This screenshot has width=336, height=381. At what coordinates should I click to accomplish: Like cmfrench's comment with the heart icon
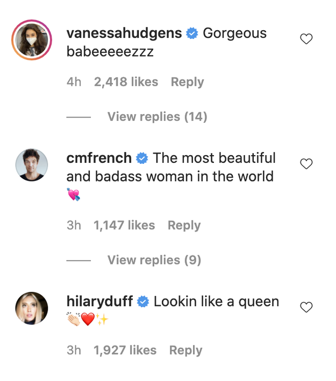pos(306,164)
